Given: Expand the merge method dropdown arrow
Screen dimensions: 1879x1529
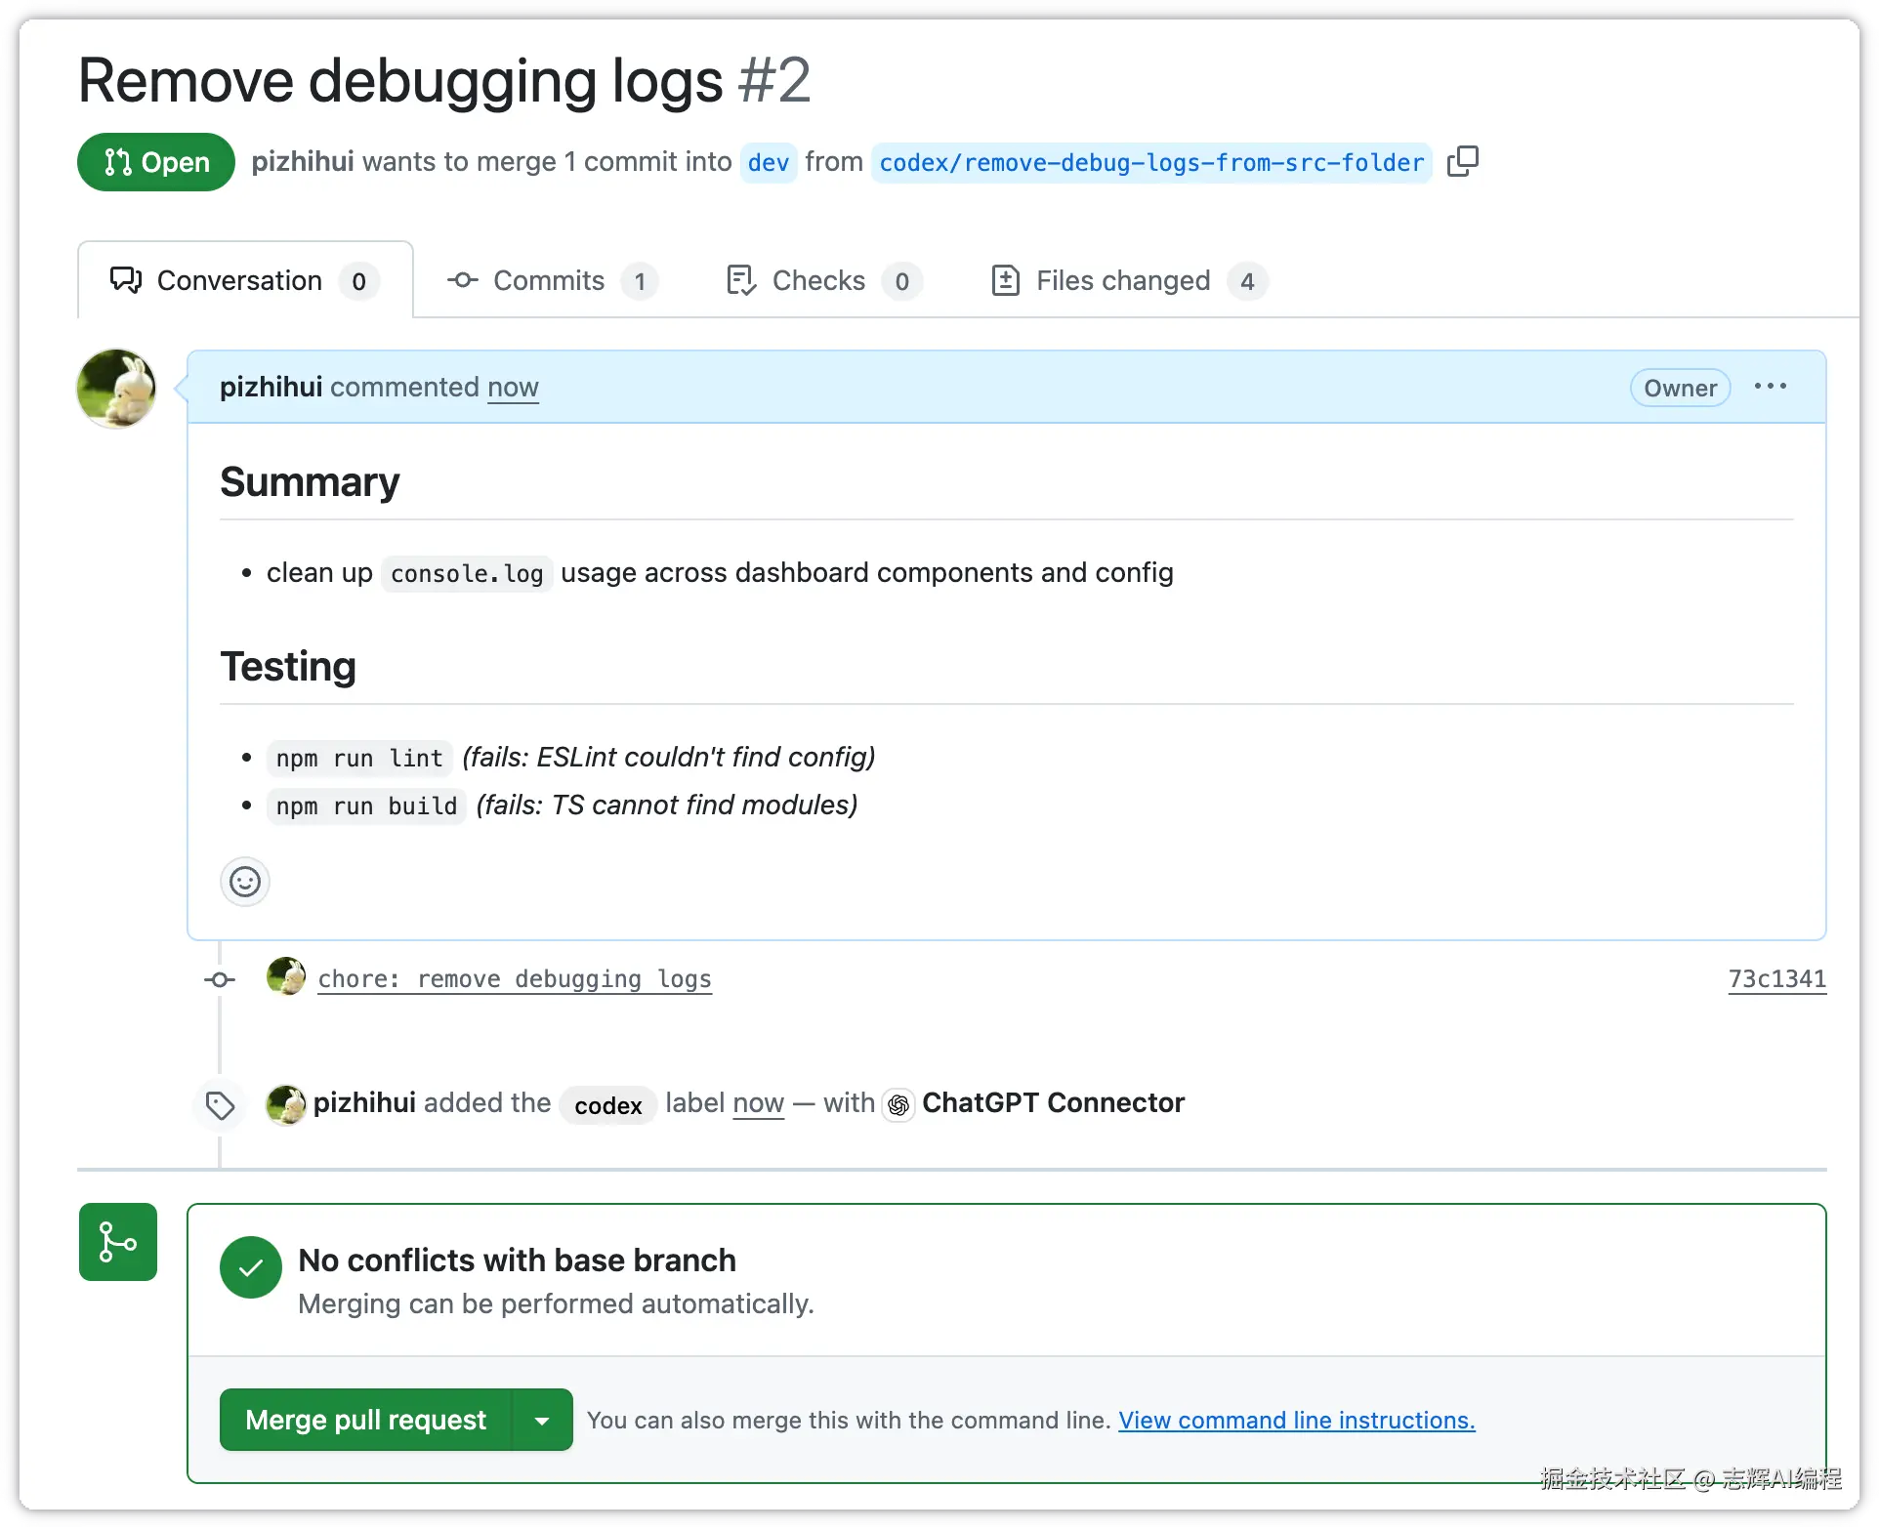Looking at the screenshot, I should [542, 1420].
